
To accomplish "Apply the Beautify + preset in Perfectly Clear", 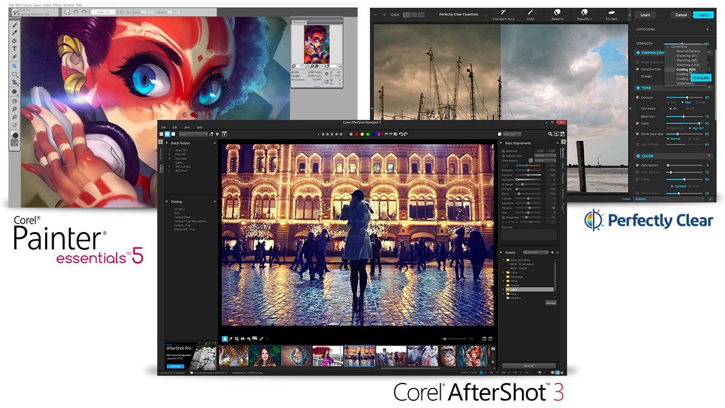I will pyautogui.click(x=584, y=15).
